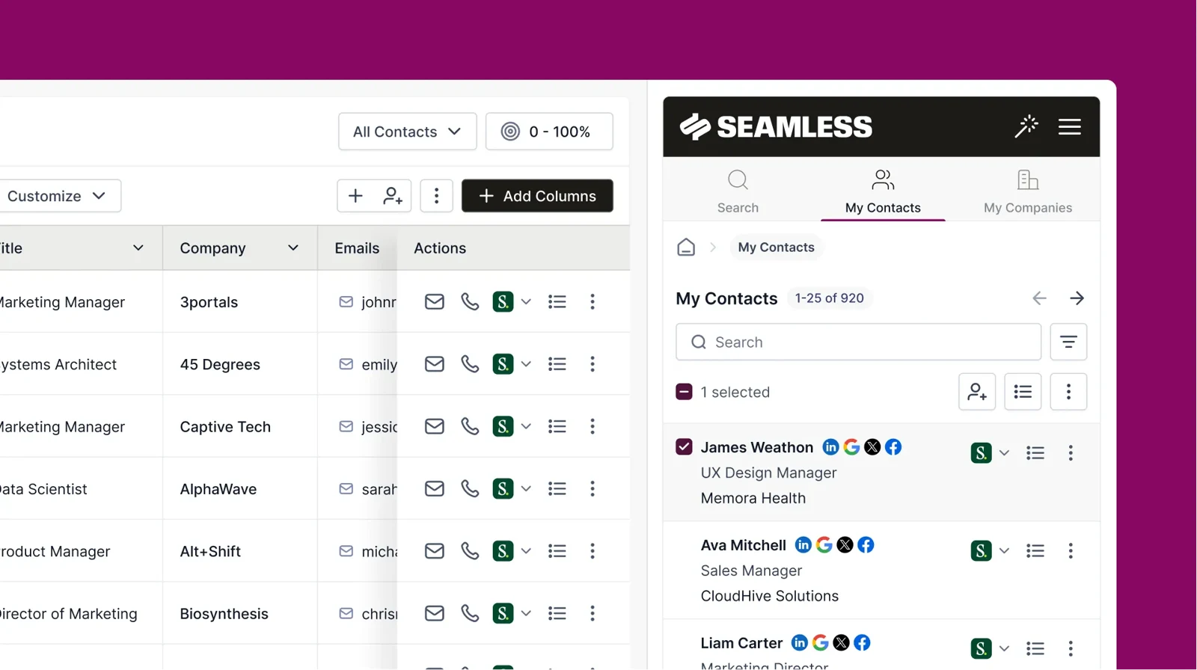Open the magic wand tool in Seamless header

1026,126
